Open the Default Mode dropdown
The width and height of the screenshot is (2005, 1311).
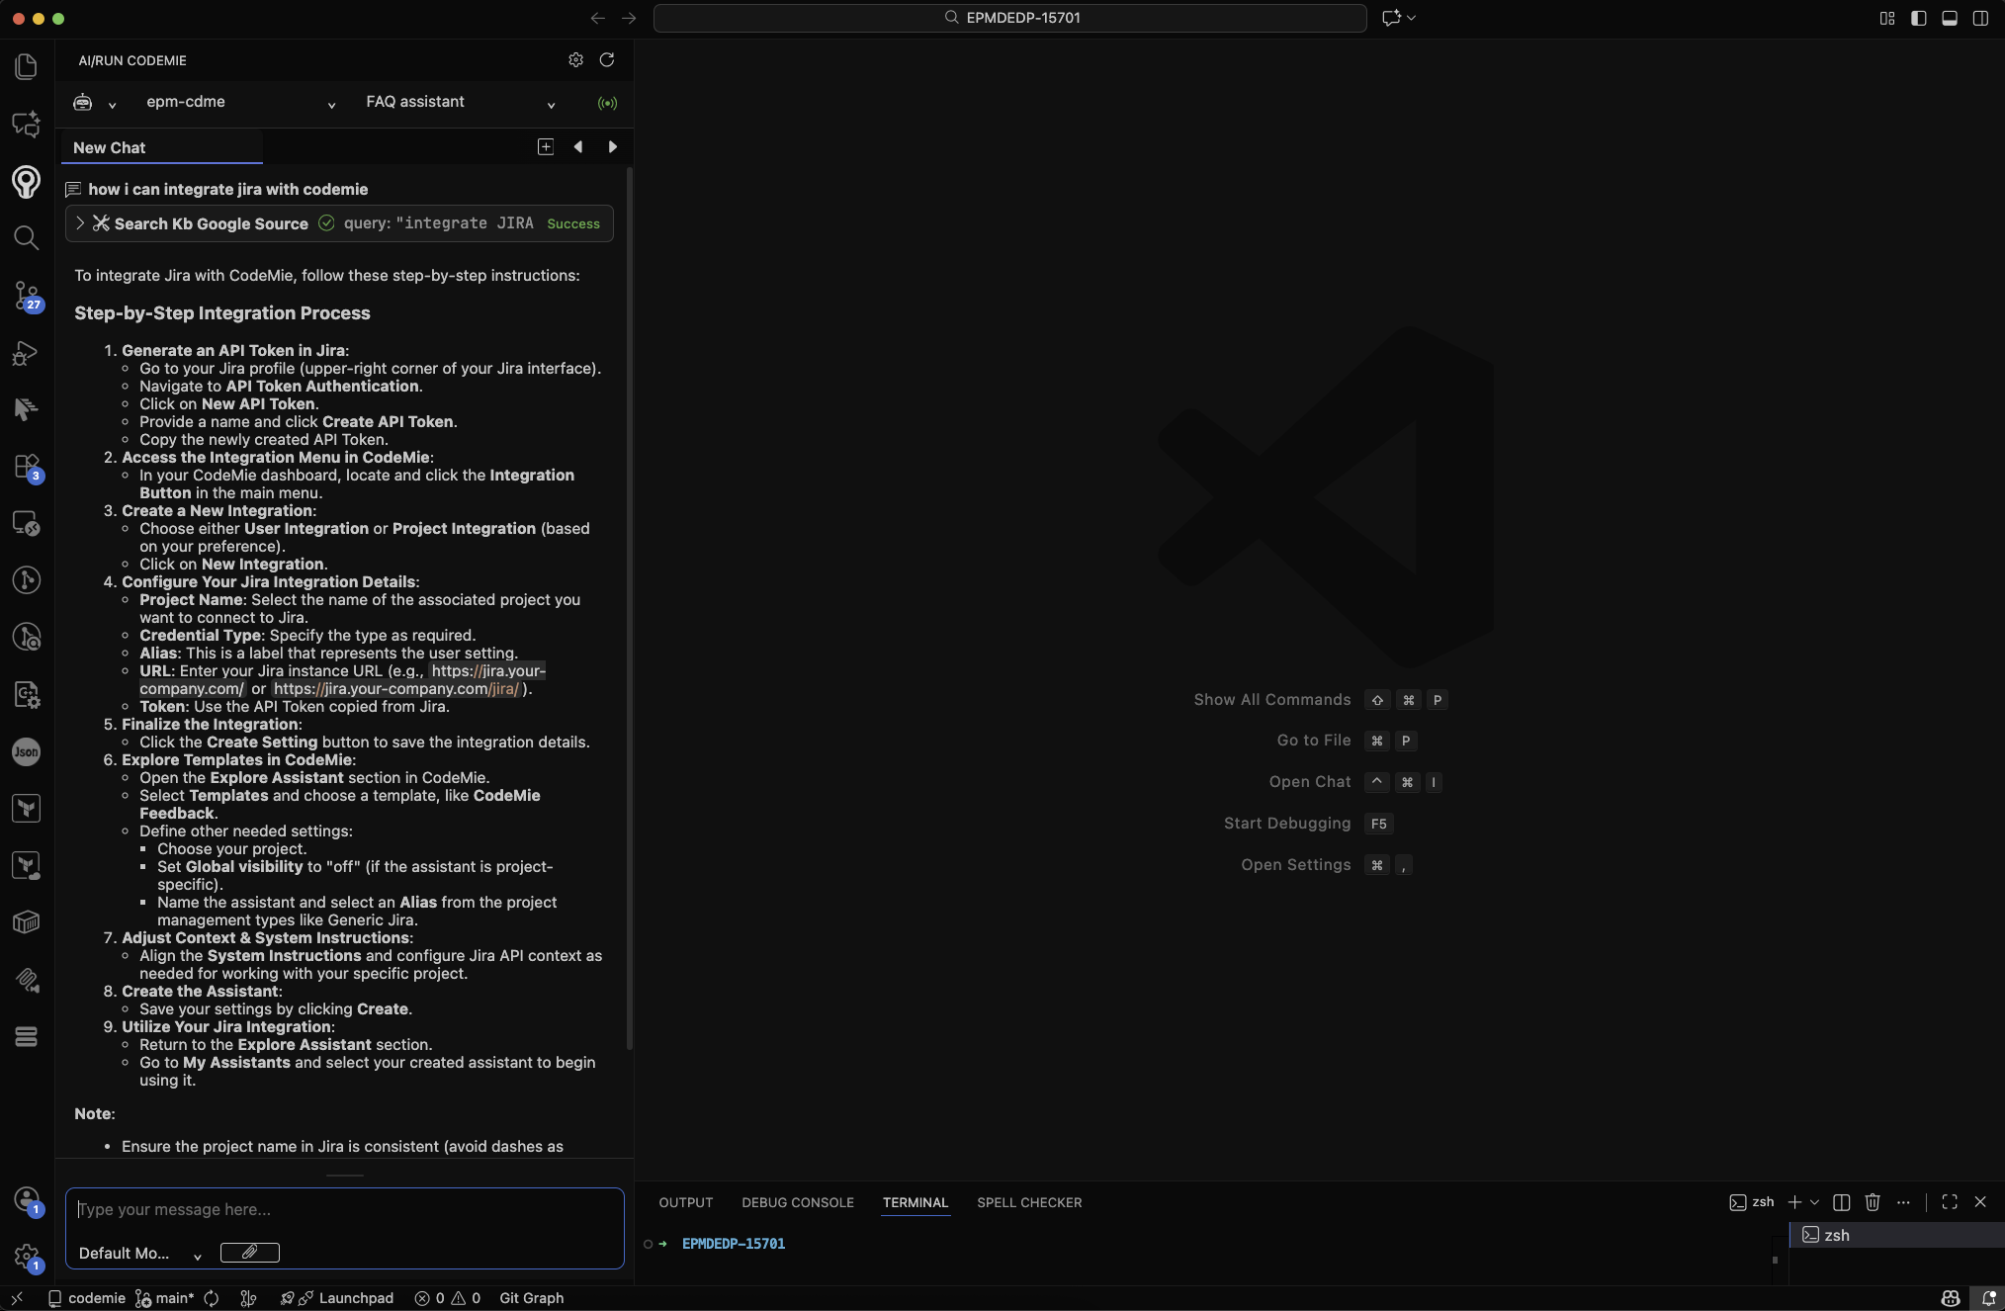[139, 1254]
